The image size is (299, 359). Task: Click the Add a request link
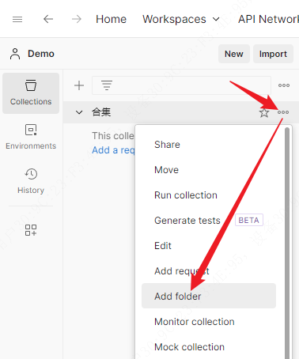click(x=113, y=150)
